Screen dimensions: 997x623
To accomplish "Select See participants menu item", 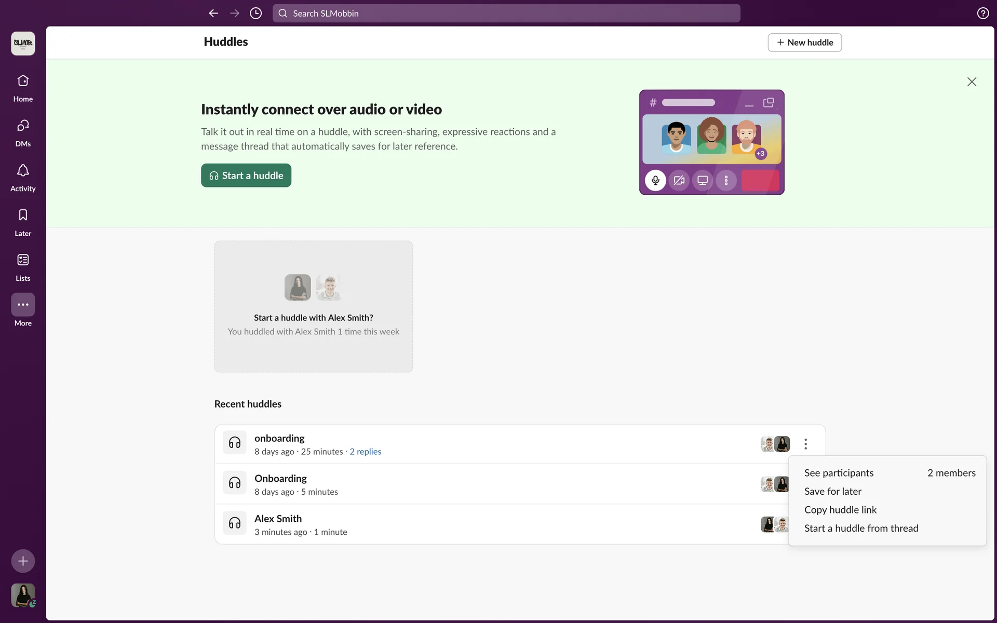I will point(839,473).
